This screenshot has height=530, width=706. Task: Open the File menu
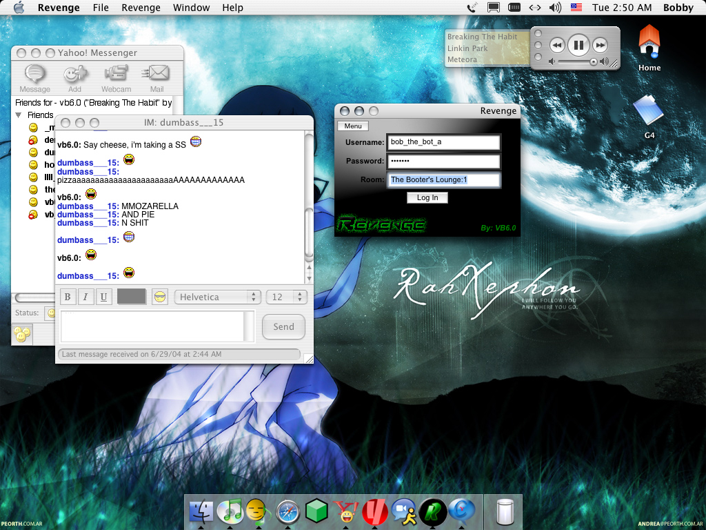click(x=101, y=7)
